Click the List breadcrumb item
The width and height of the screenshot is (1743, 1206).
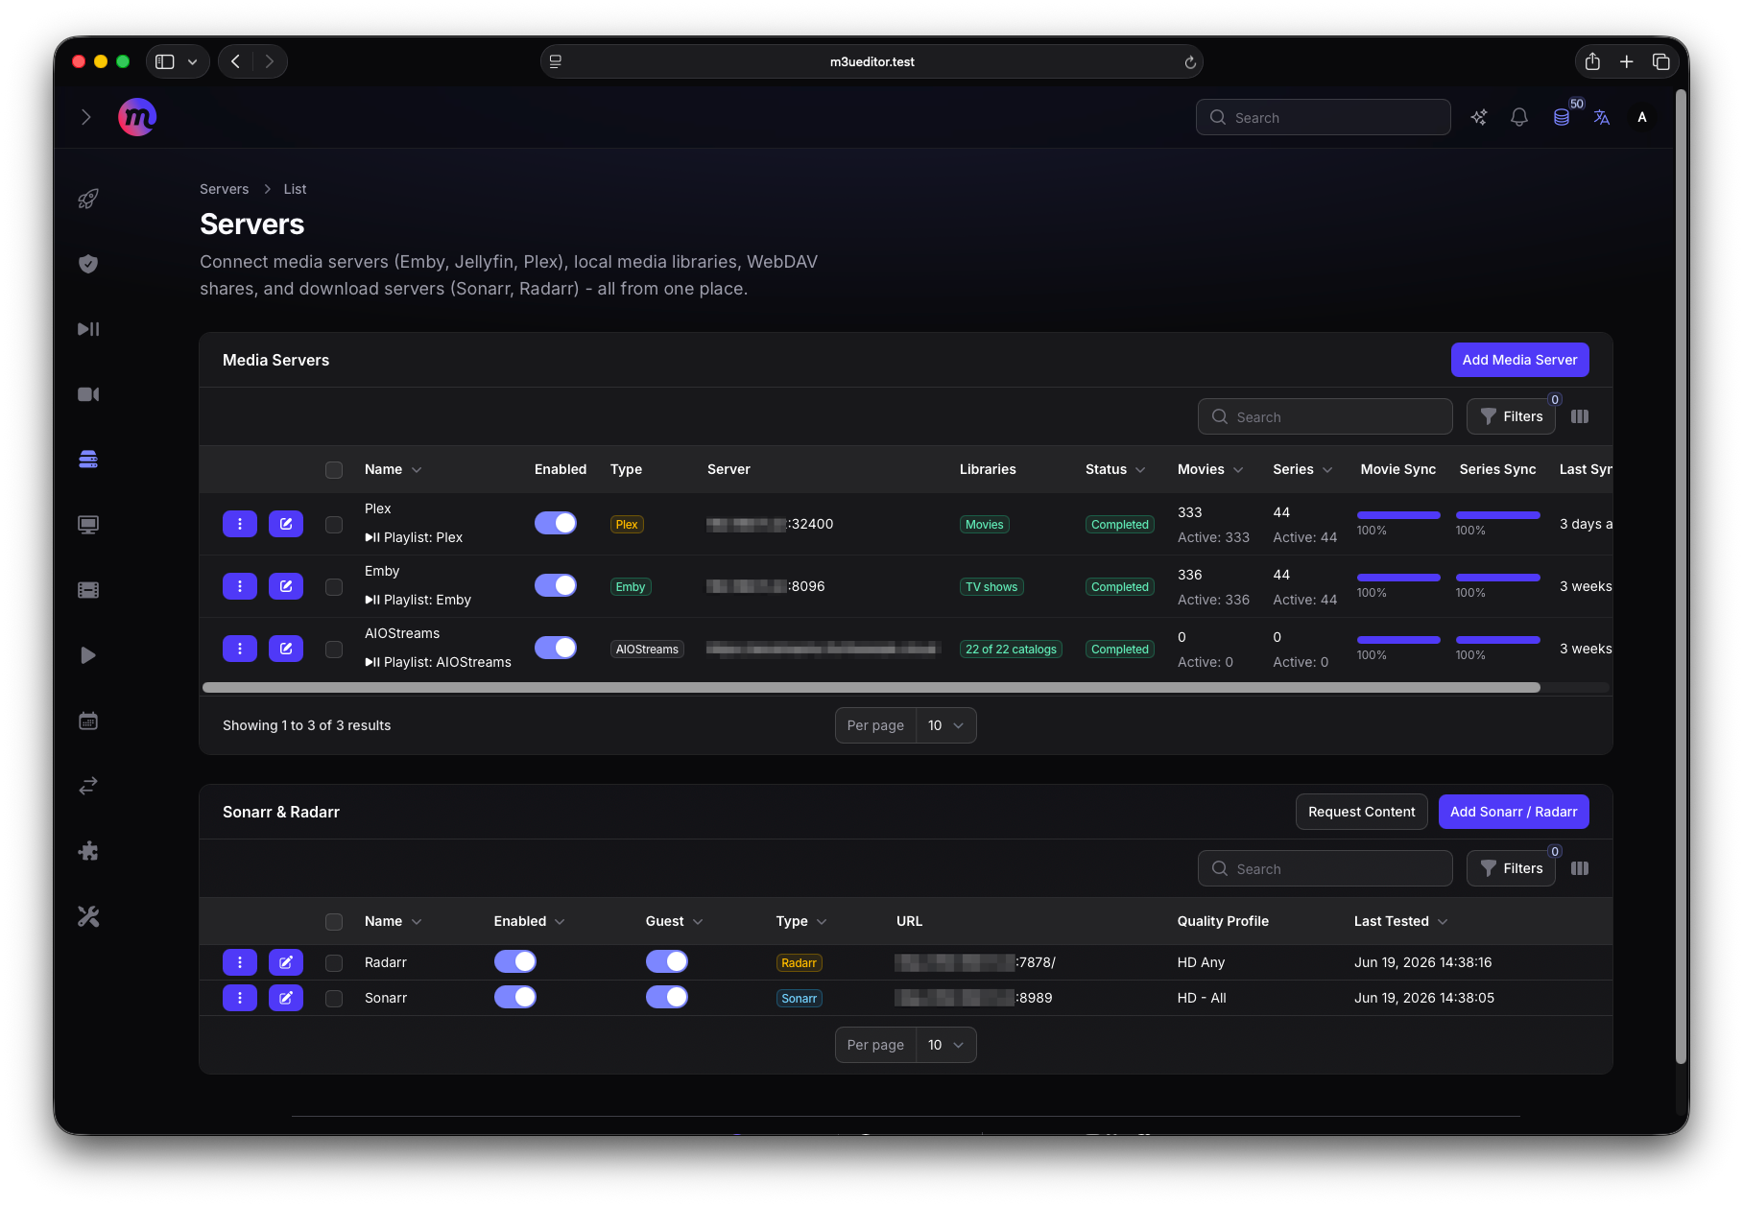point(295,189)
